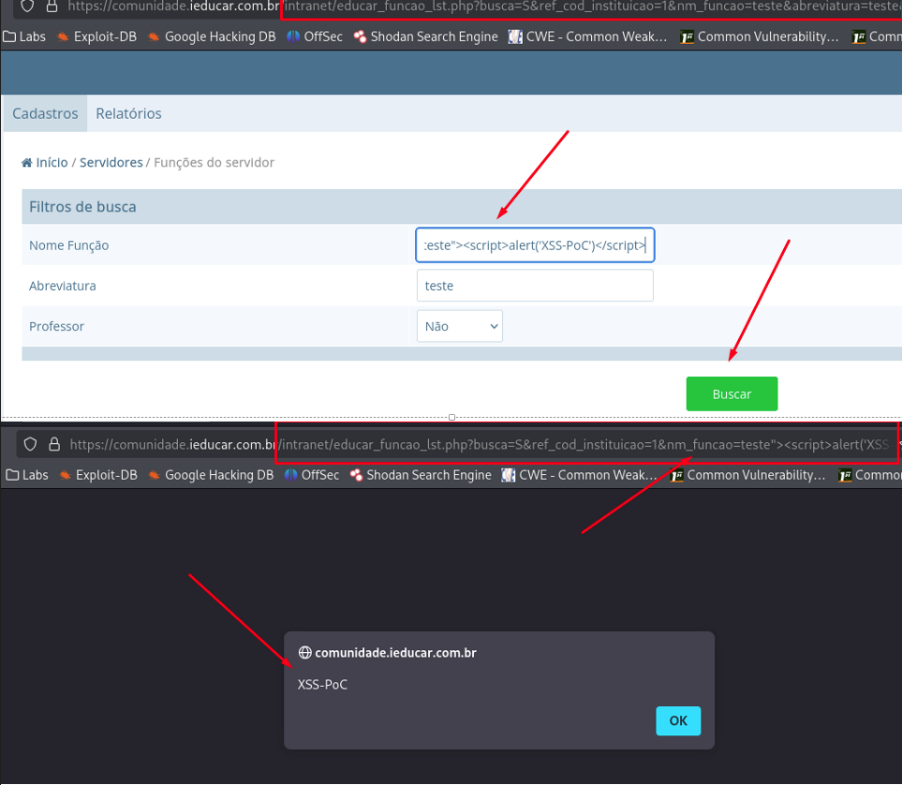Open Google Hacking DB bookmark in the upper browser

point(212,37)
